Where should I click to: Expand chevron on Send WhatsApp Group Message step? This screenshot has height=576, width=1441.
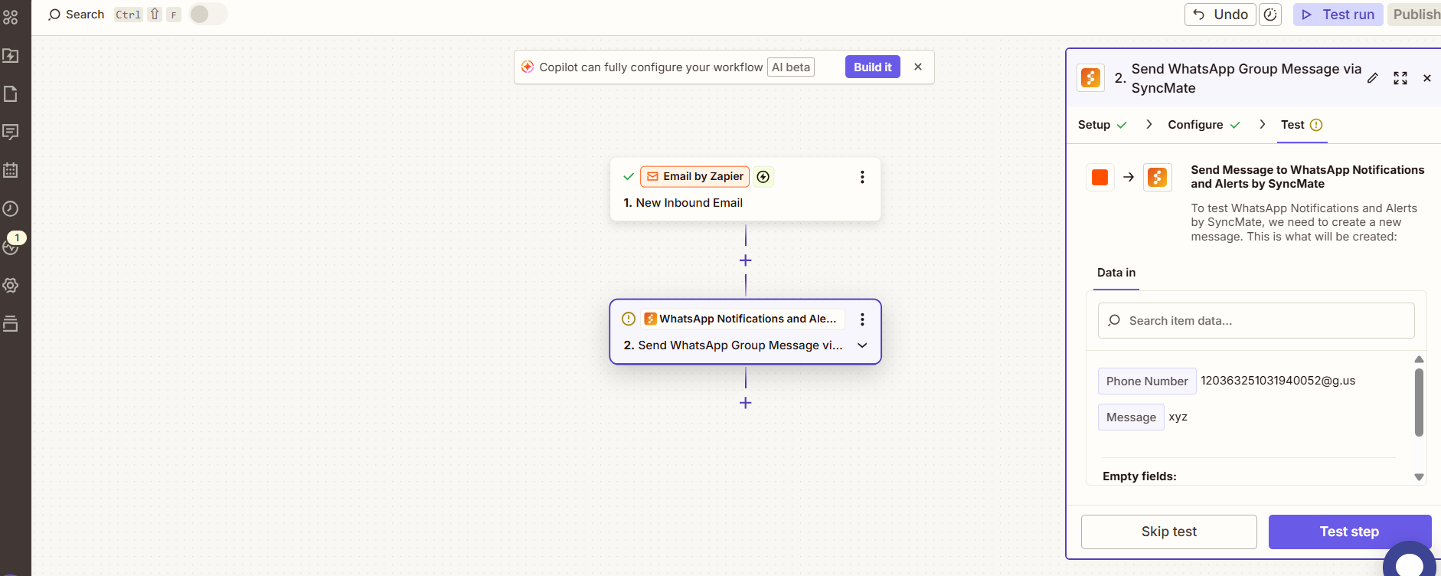click(x=862, y=345)
